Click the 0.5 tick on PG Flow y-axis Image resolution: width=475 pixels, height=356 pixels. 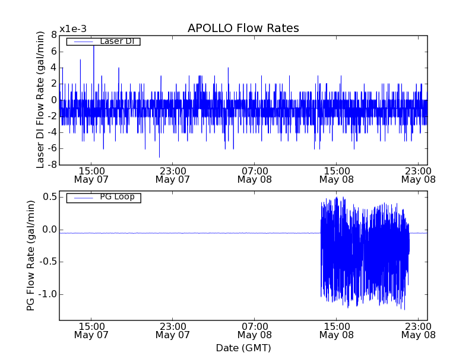tap(49, 197)
